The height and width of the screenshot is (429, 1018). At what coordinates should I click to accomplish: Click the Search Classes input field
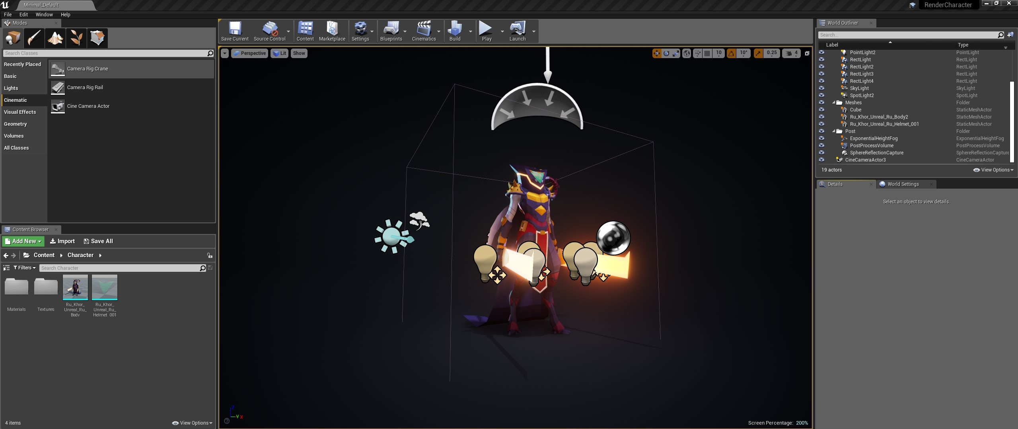pos(109,53)
